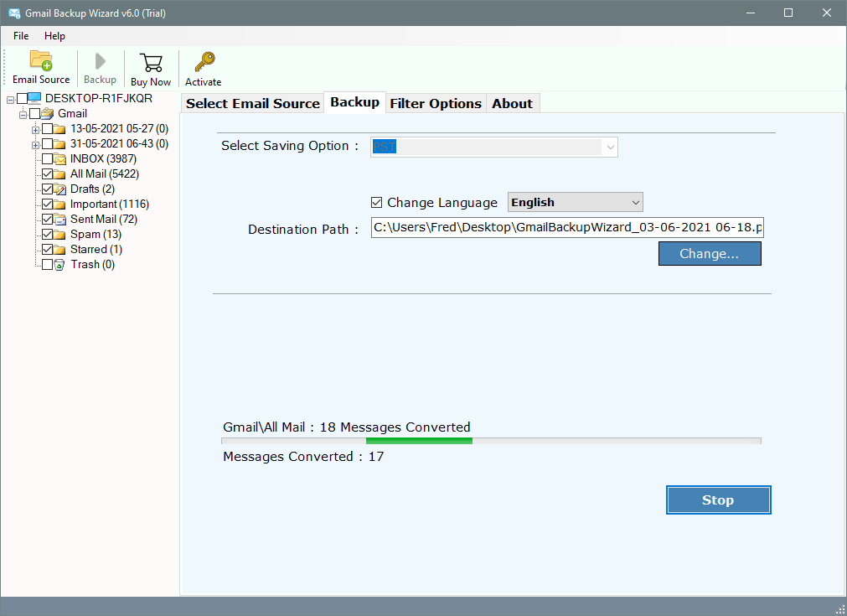The image size is (847, 616).
Task: Toggle the Change Language checkbox
Action: pos(376,203)
